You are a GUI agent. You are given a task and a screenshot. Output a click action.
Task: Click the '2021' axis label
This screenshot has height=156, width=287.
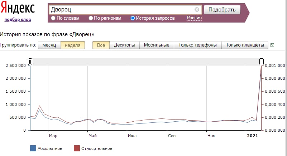coord(252,136)
